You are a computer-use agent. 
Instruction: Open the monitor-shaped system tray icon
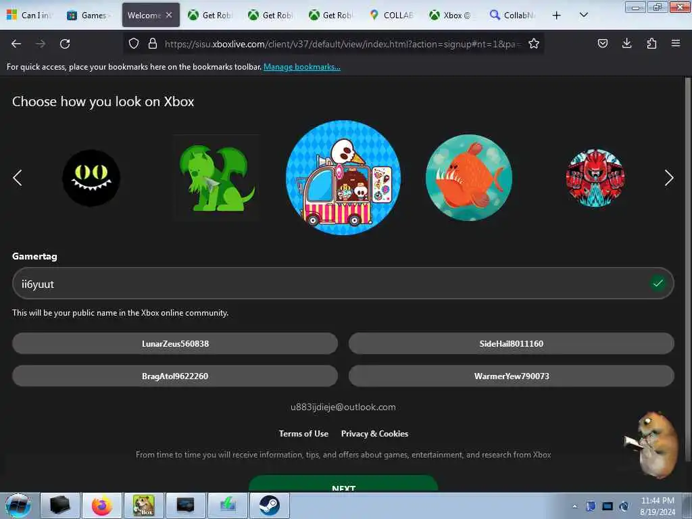(608, 506)
